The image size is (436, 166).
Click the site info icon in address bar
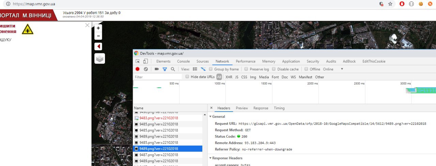point(8,4)
